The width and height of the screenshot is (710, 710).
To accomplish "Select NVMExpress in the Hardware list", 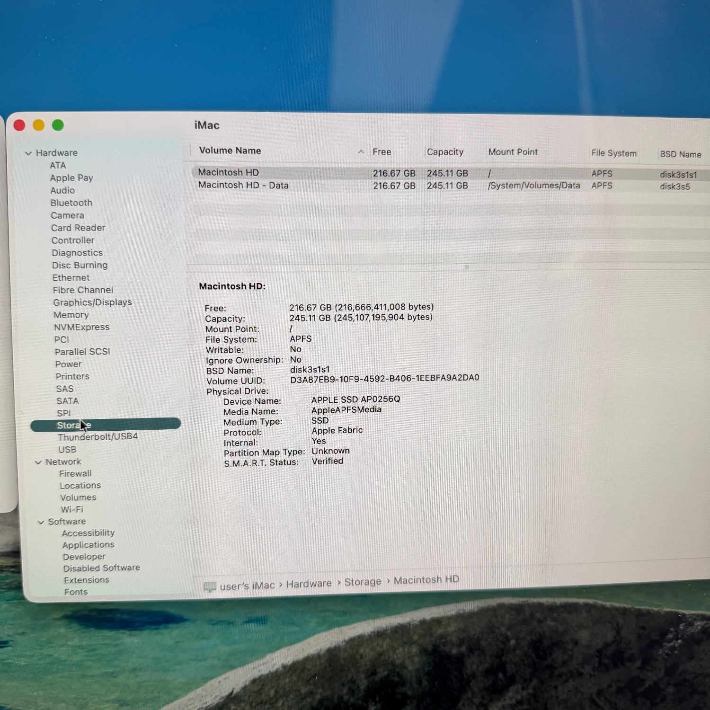I will pos(81,327).
